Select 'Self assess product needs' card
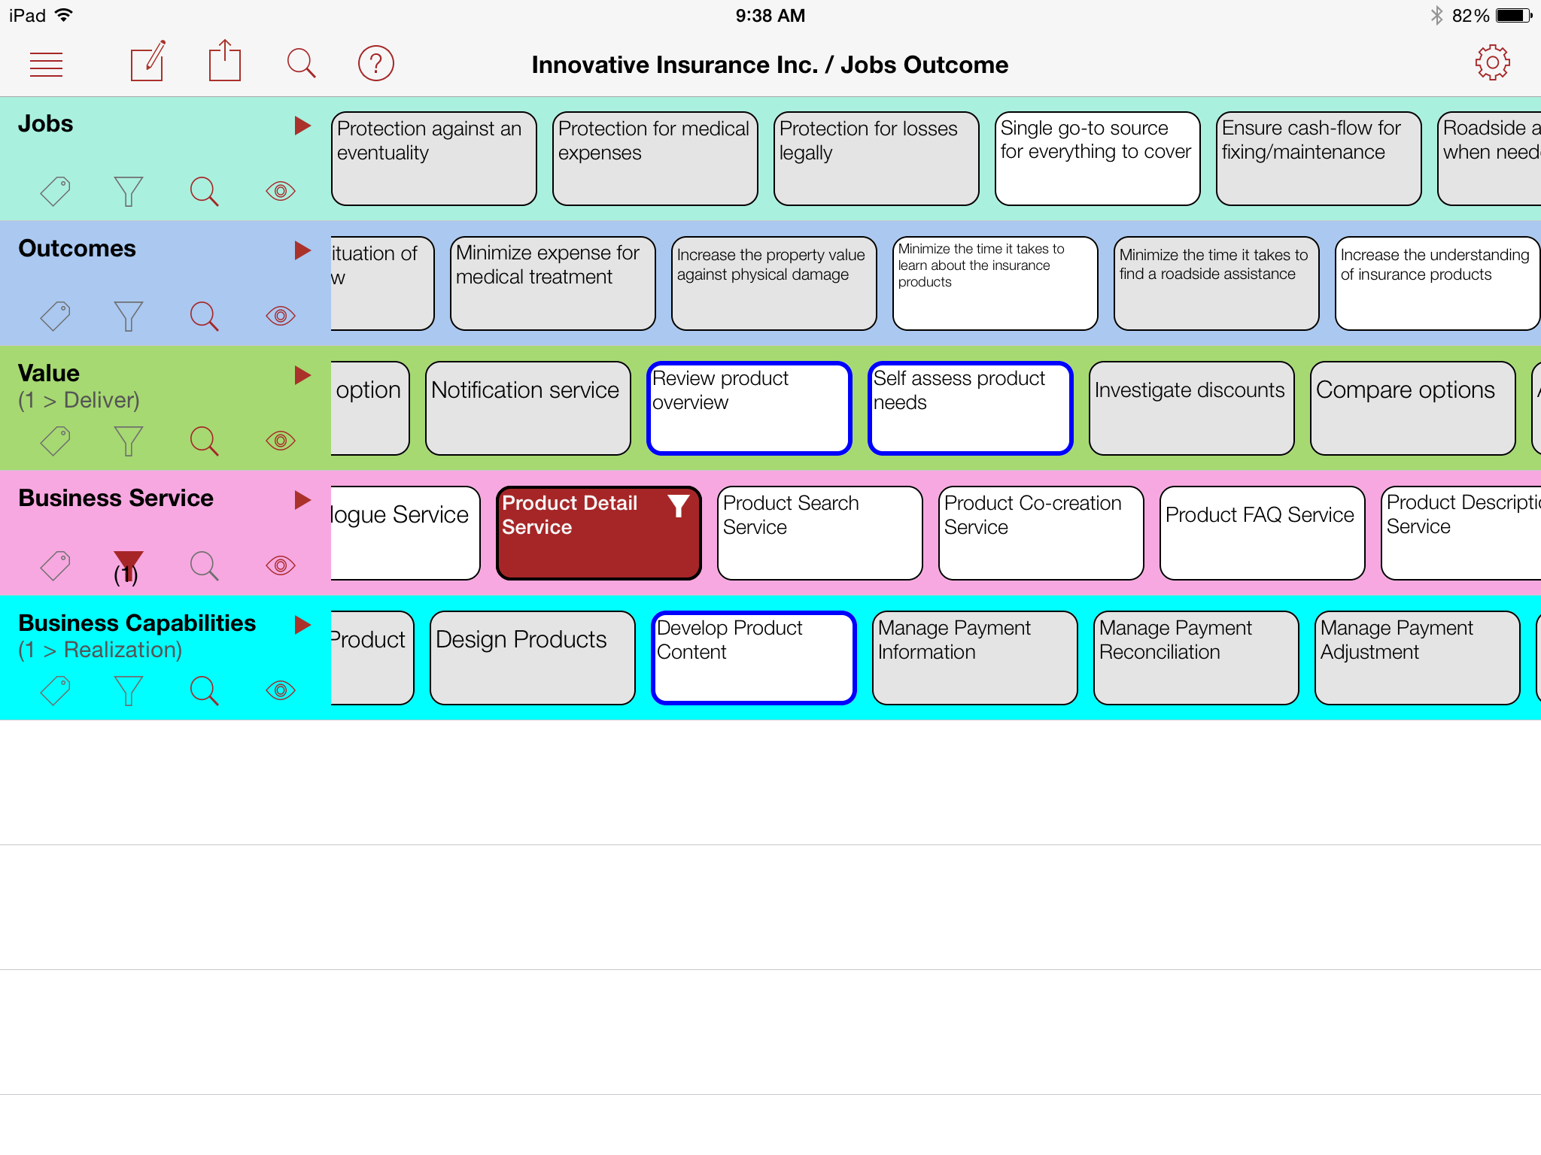The width and height of the screenshot is (1541, 1155). point(971,408)
